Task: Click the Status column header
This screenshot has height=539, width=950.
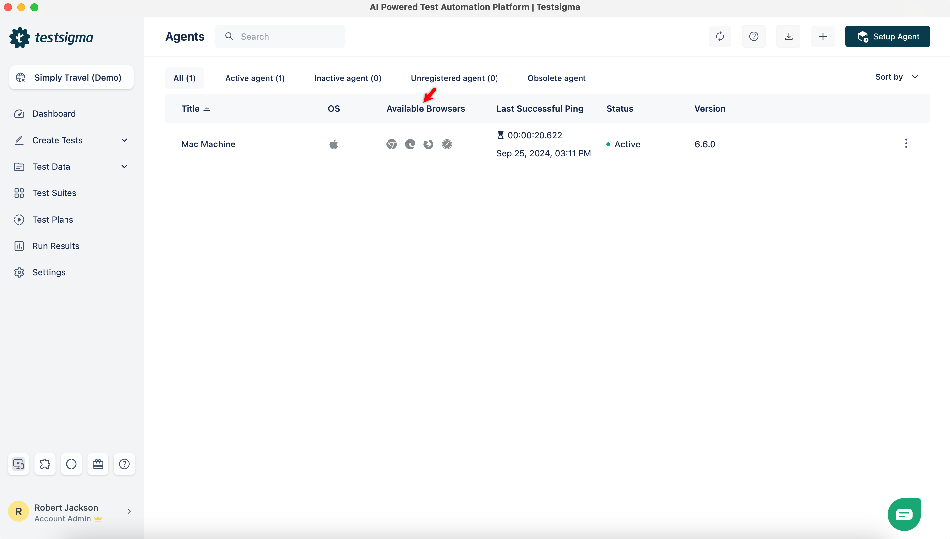Action: [620, 108]
